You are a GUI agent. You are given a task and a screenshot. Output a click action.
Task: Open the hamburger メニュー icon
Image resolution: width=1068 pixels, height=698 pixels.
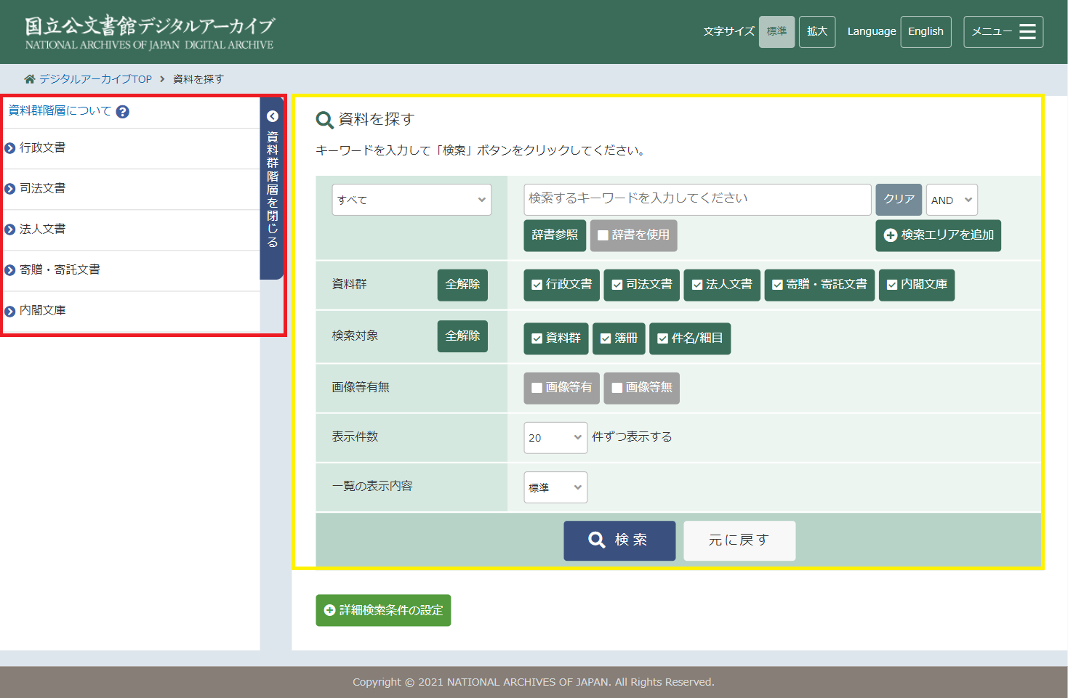point(1027,32)
